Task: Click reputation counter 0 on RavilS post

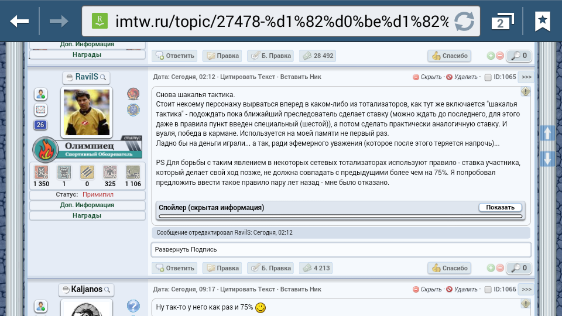Action: point(519,268)
